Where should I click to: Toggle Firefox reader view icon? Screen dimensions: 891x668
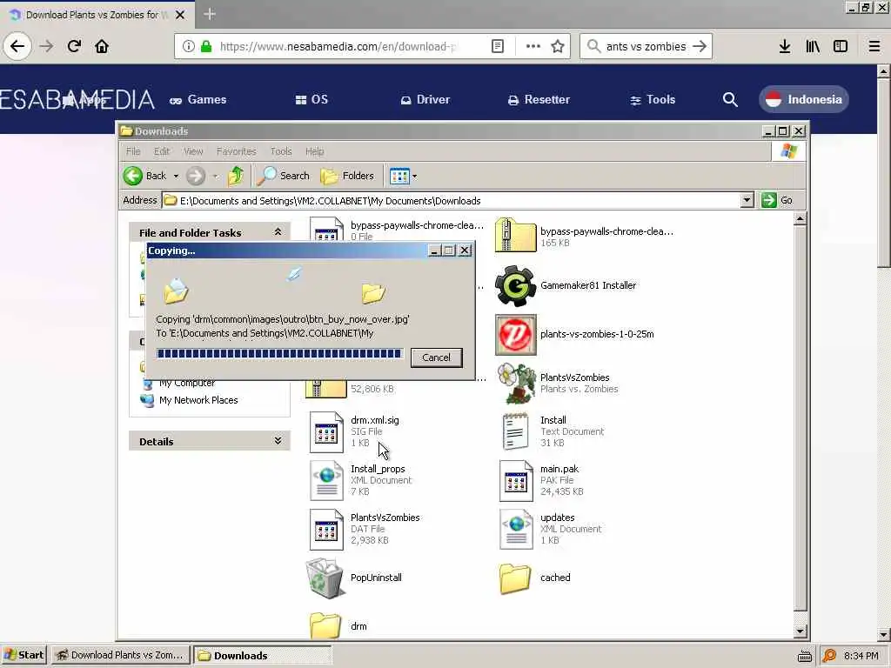coord(497,46)
